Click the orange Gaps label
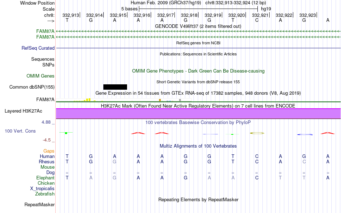The width and height of the screenshot is (341, 213). point(49,151)
